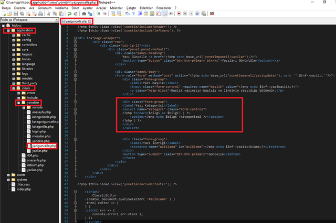This screenshot has height=223, width=336.
Task: Select mesajlar.php in the tree
Action: pyautogui.click(x=41, y=136)
